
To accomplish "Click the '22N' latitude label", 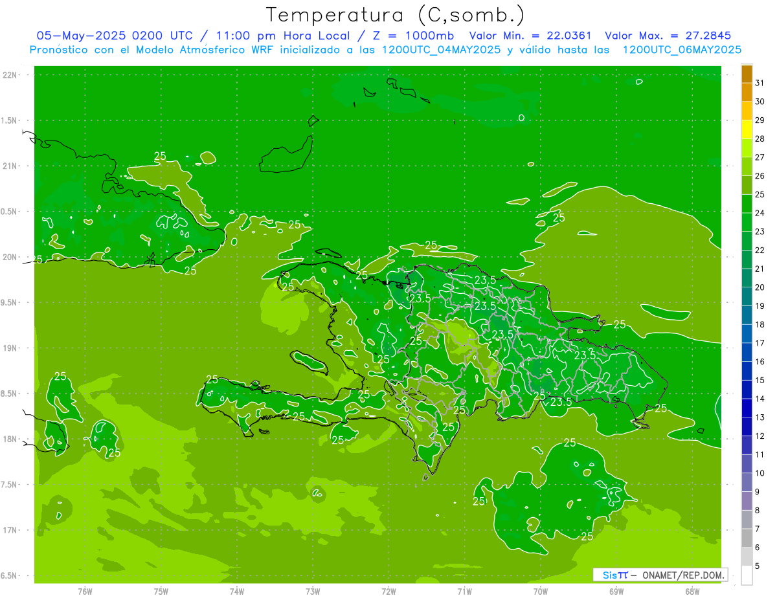I will pyautogui.click(x=10, y=75).
